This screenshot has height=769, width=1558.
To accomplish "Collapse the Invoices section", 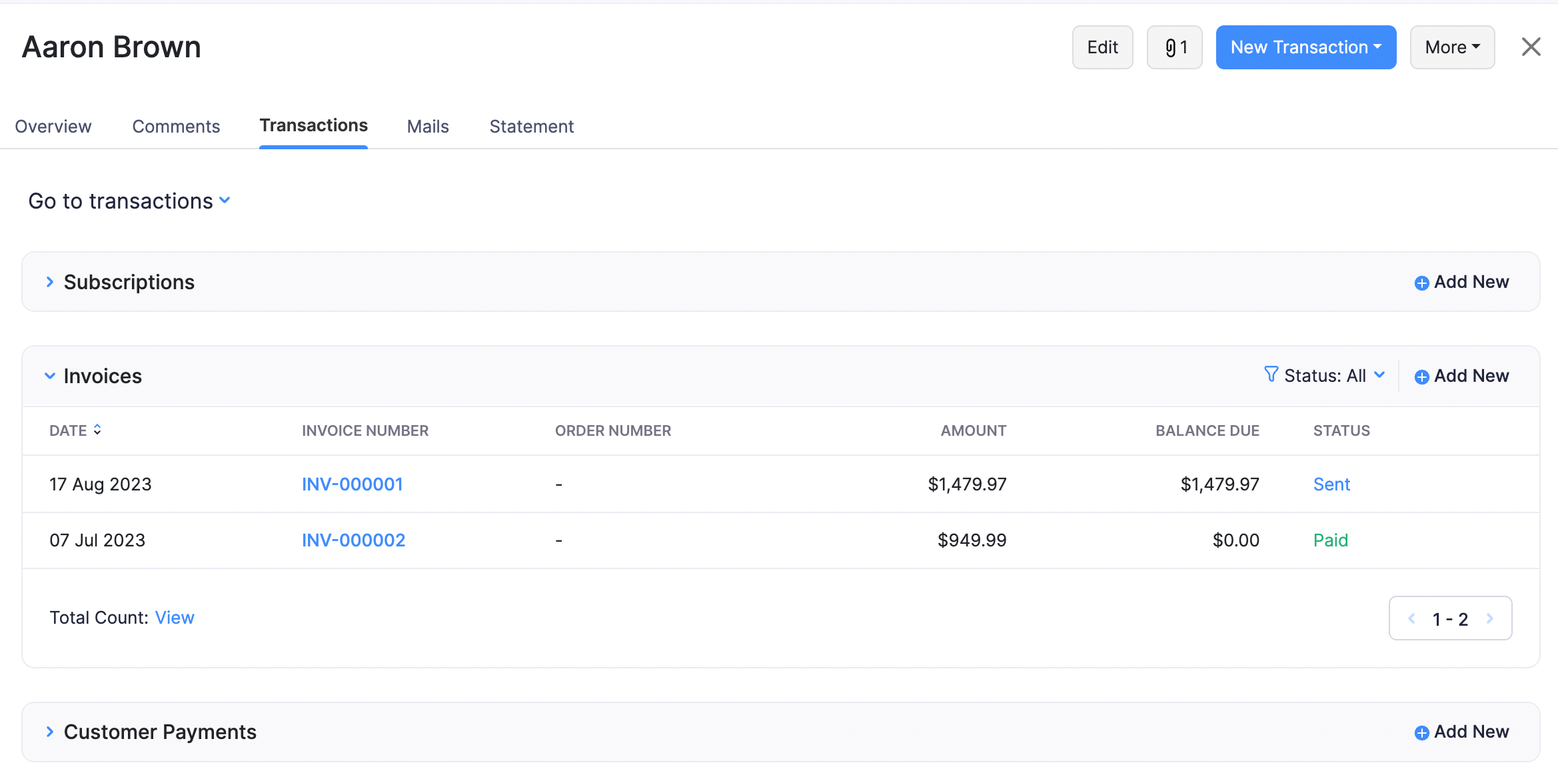I will pyautogui.click(x=50, y=375).
